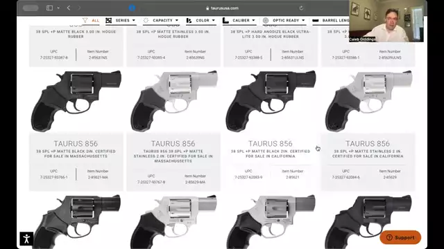
Task: Click '38 SPL +P MATTE STAINLESS 3.00 IN.' description
Action: click(173, 34)
